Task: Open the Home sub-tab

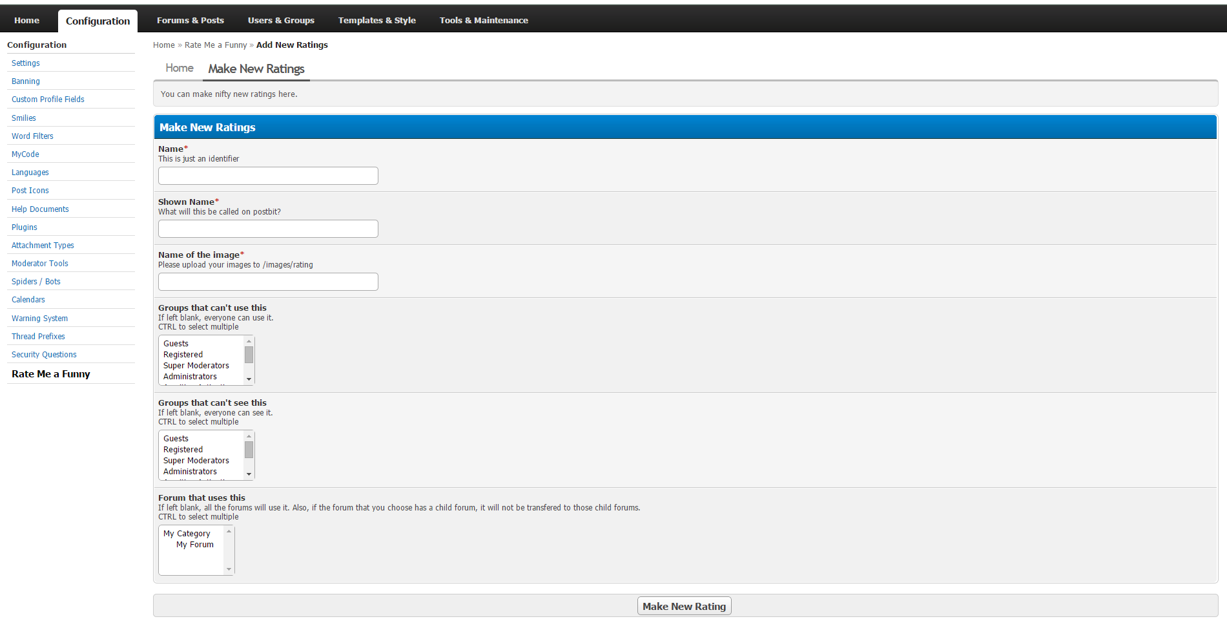Action: [x=180, y=68]
